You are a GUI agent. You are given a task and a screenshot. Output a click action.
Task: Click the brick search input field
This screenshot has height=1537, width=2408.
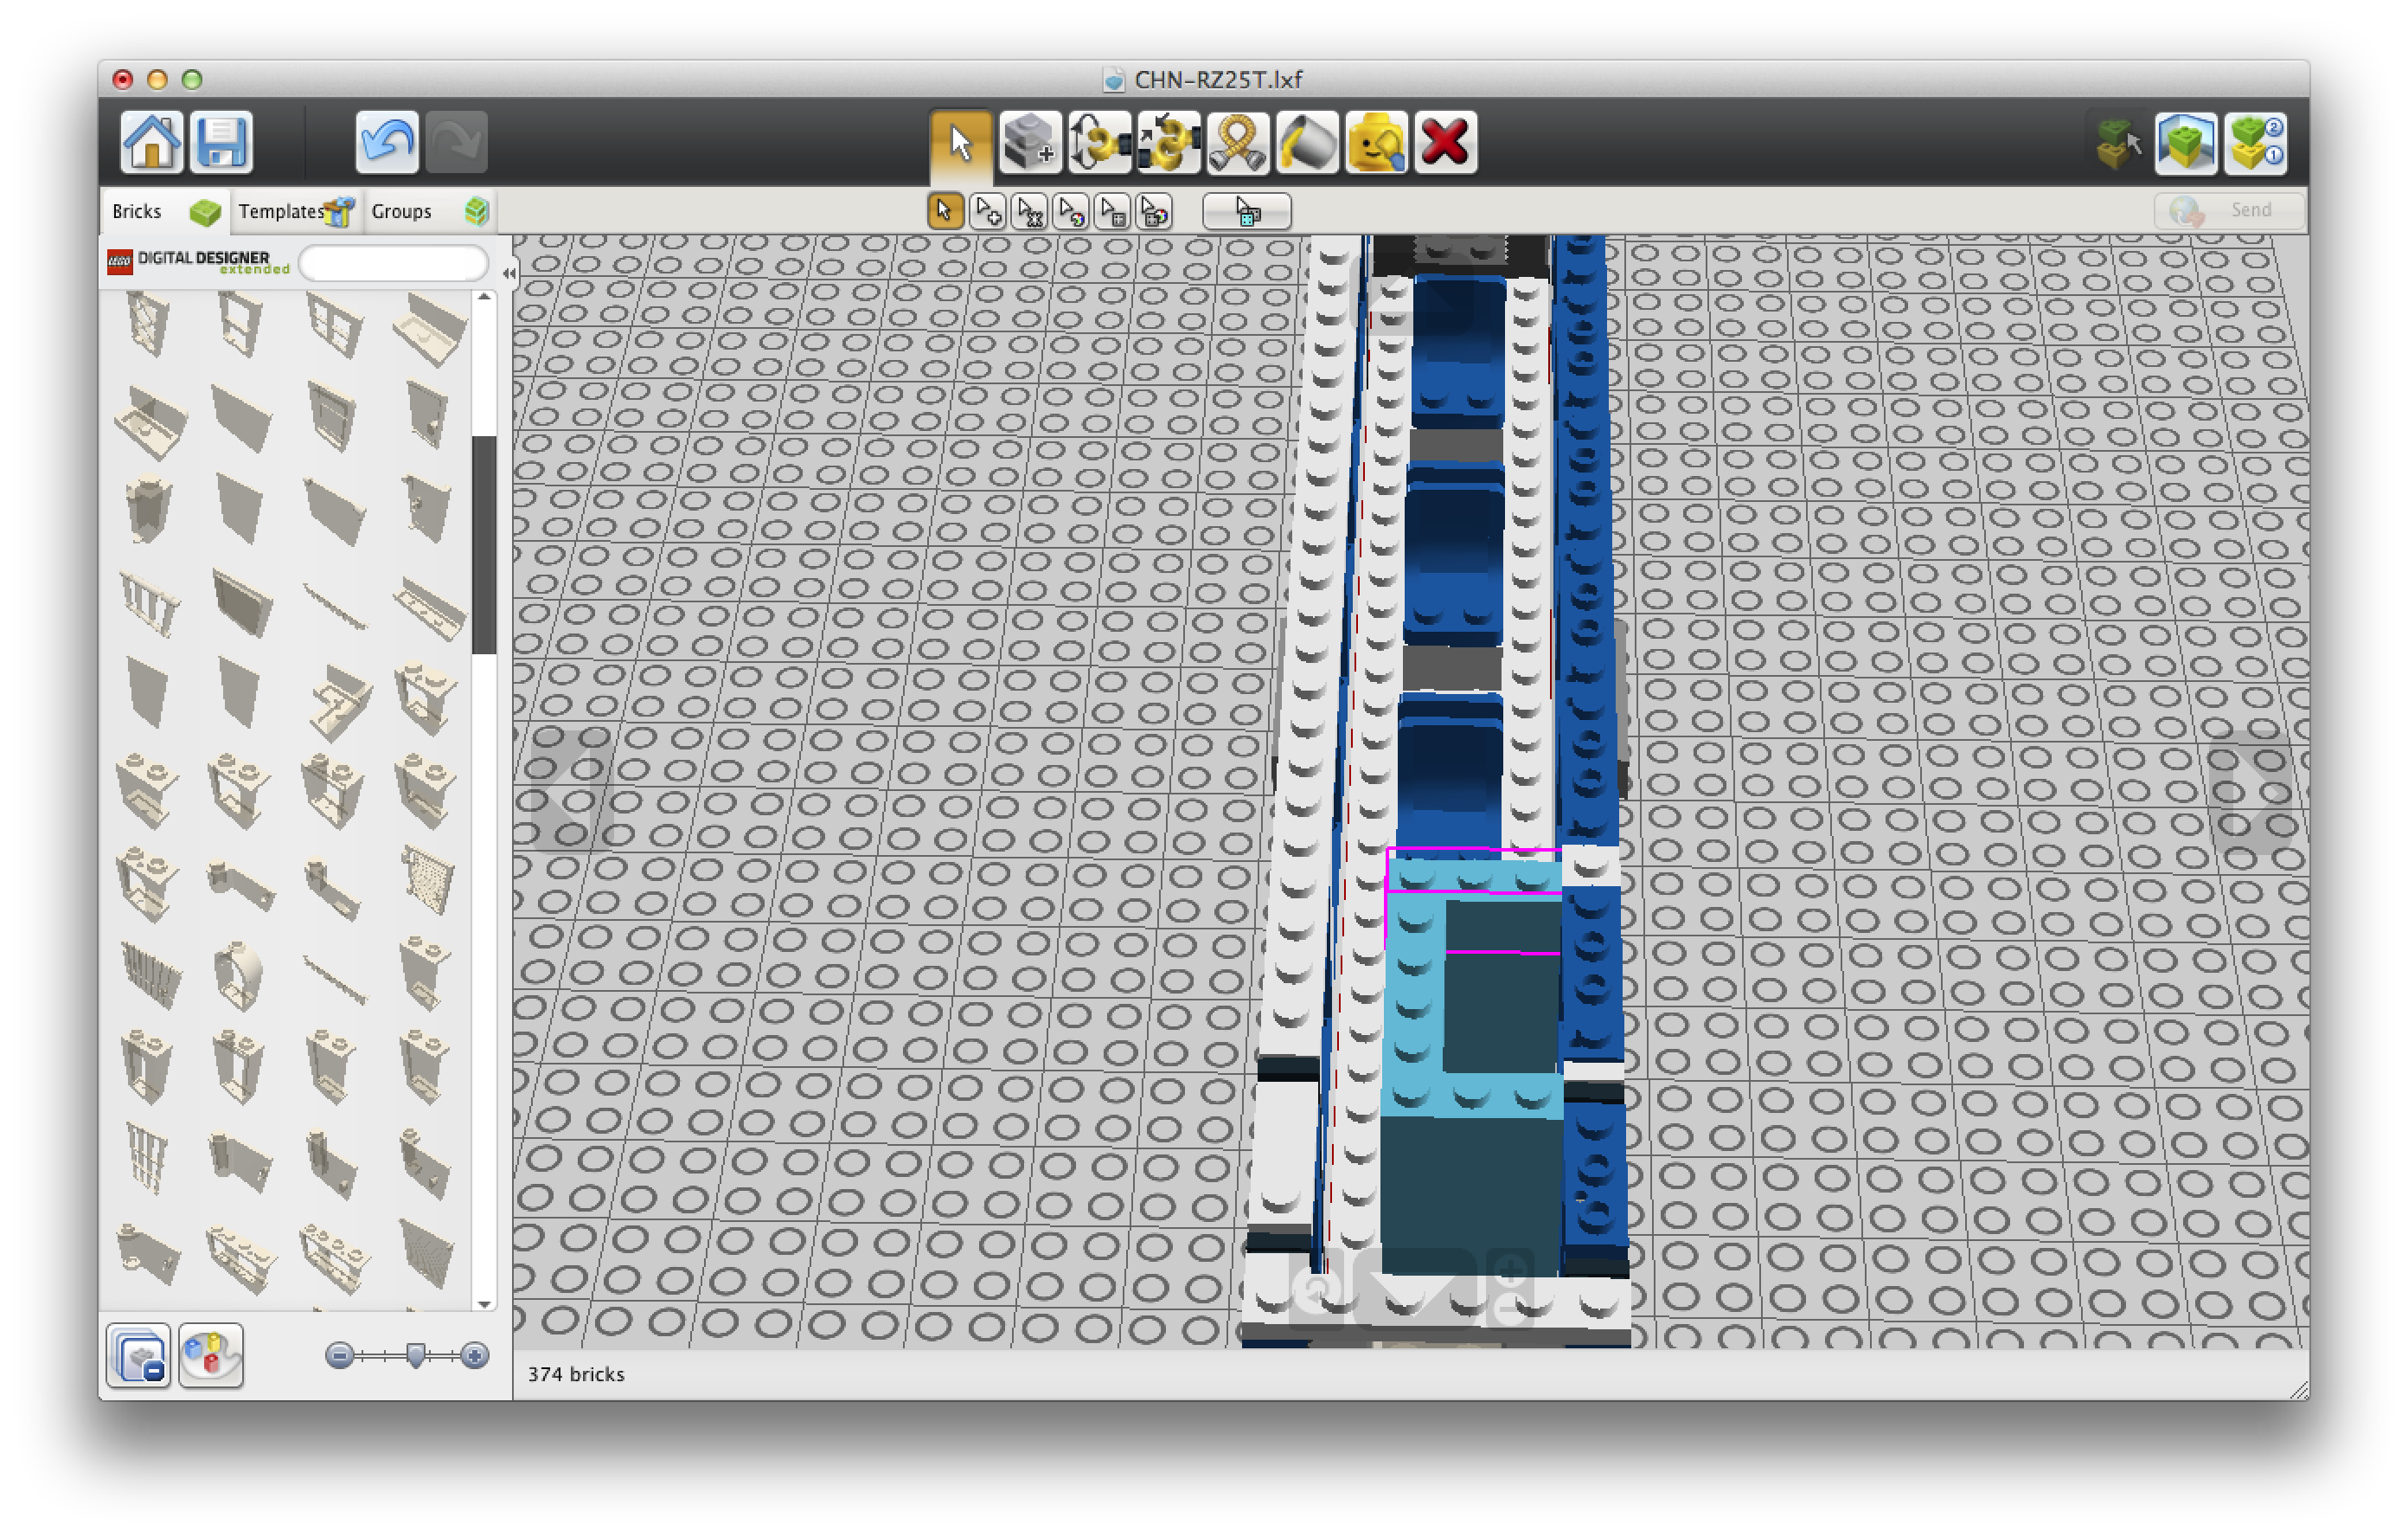[x=393, y=263]
